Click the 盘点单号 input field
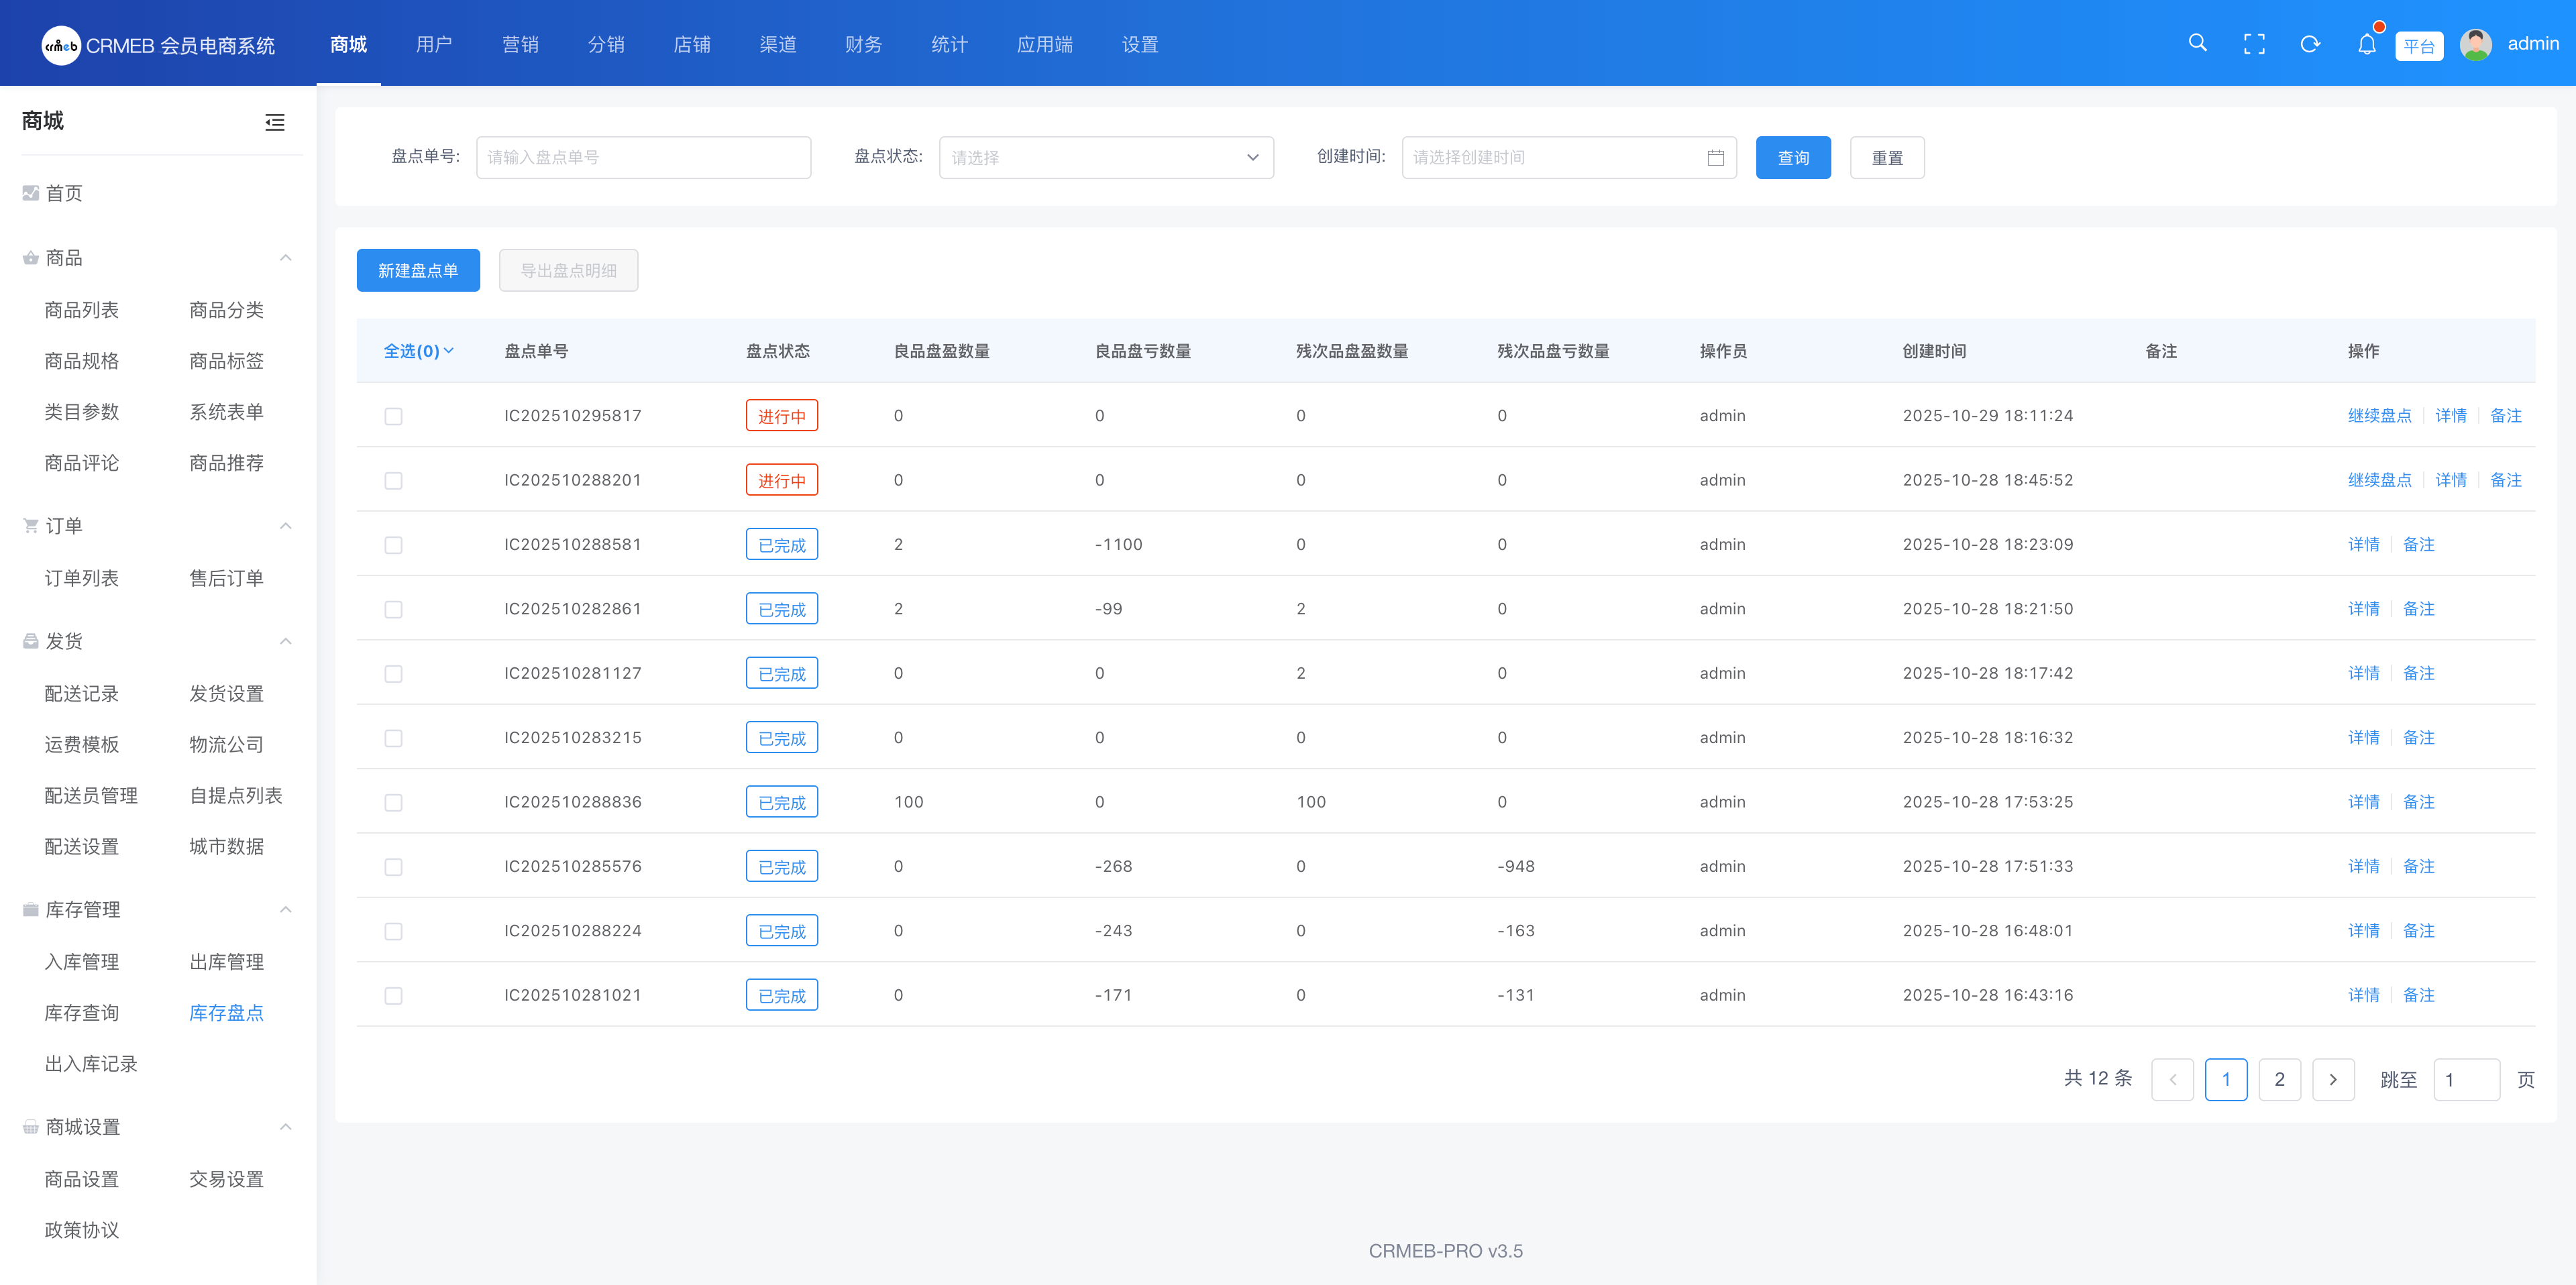2576x1285 pixels. 643,158
